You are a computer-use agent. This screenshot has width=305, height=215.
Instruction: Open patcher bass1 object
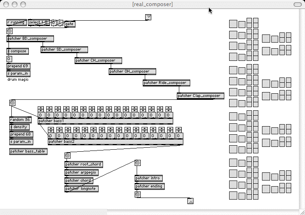pos(105,121)
